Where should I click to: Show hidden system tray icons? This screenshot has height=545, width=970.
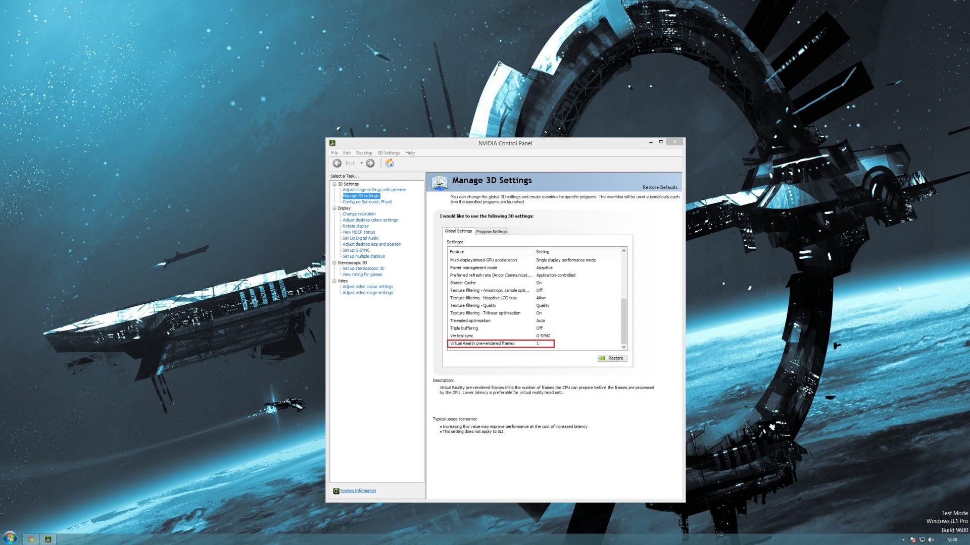pos(903,540)
